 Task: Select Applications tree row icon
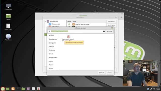pos(48,21)
